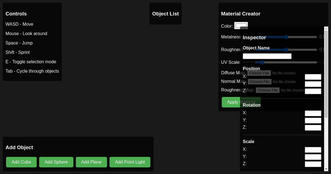The width and height of the screenshot is (331, 174).
Task: Click the Inspector scrollbar down arrow
Action: pos(326,169)
